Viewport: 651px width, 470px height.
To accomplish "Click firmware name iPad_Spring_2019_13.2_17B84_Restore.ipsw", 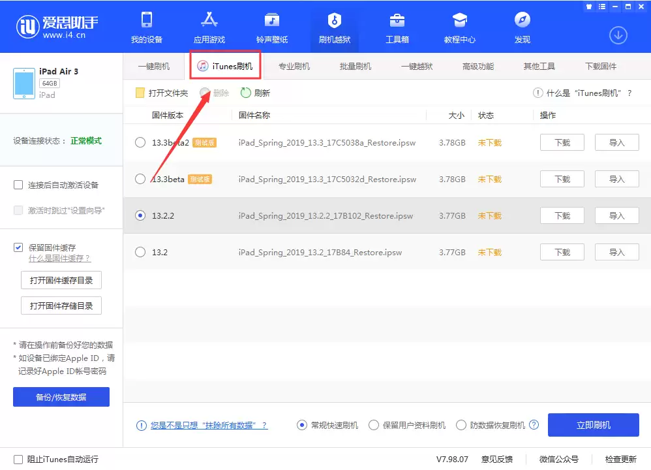I will (320, 252).
